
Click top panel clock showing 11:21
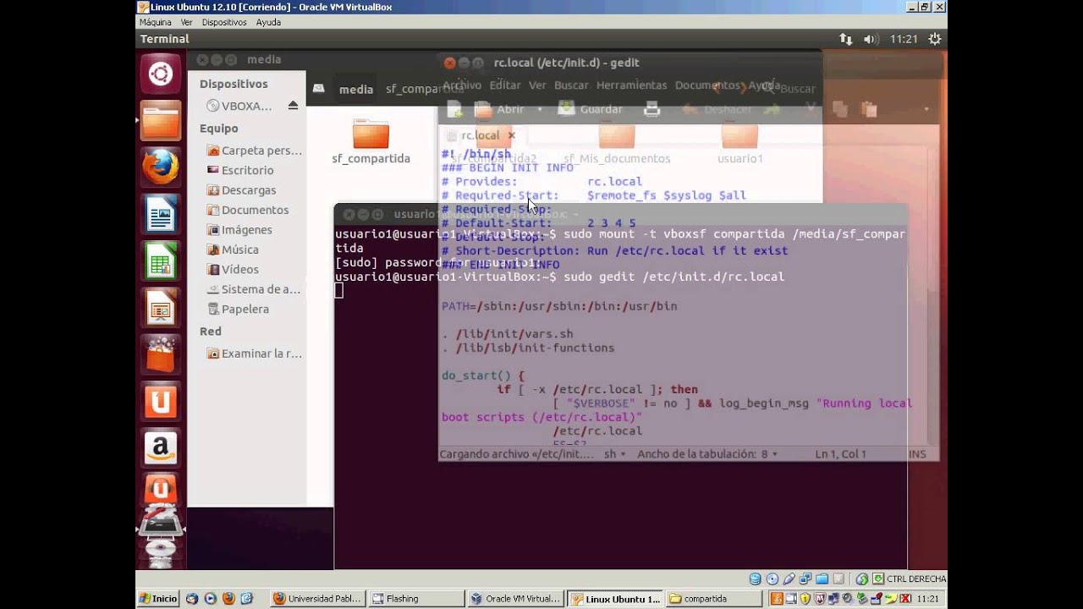coord(904,39)
